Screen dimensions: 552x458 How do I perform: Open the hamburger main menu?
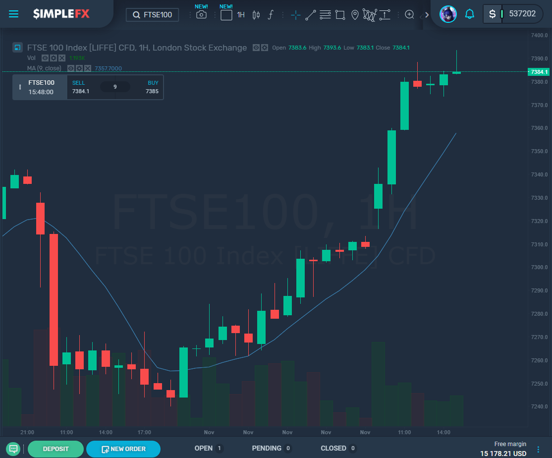pos(13,14)
